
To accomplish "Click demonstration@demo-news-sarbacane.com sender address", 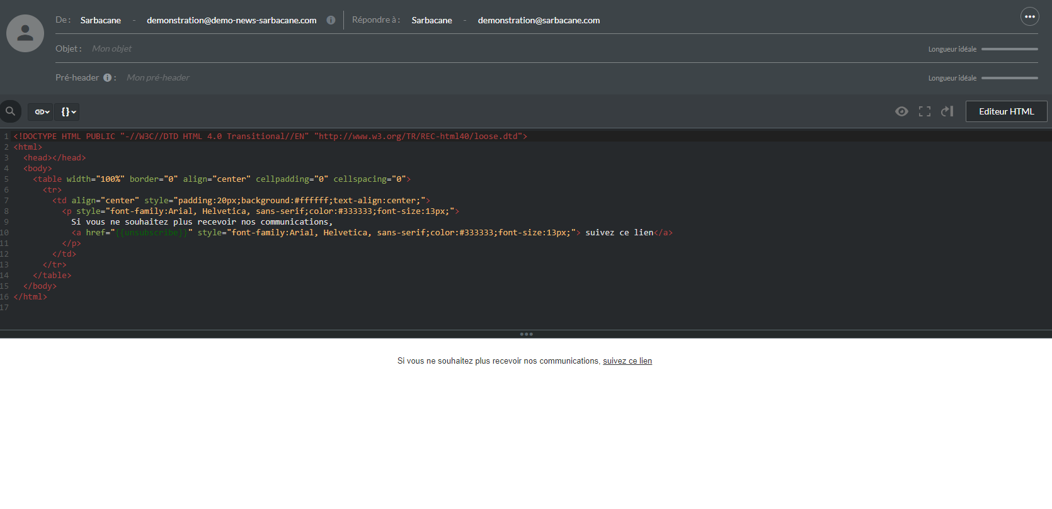I will pos(232,20).
